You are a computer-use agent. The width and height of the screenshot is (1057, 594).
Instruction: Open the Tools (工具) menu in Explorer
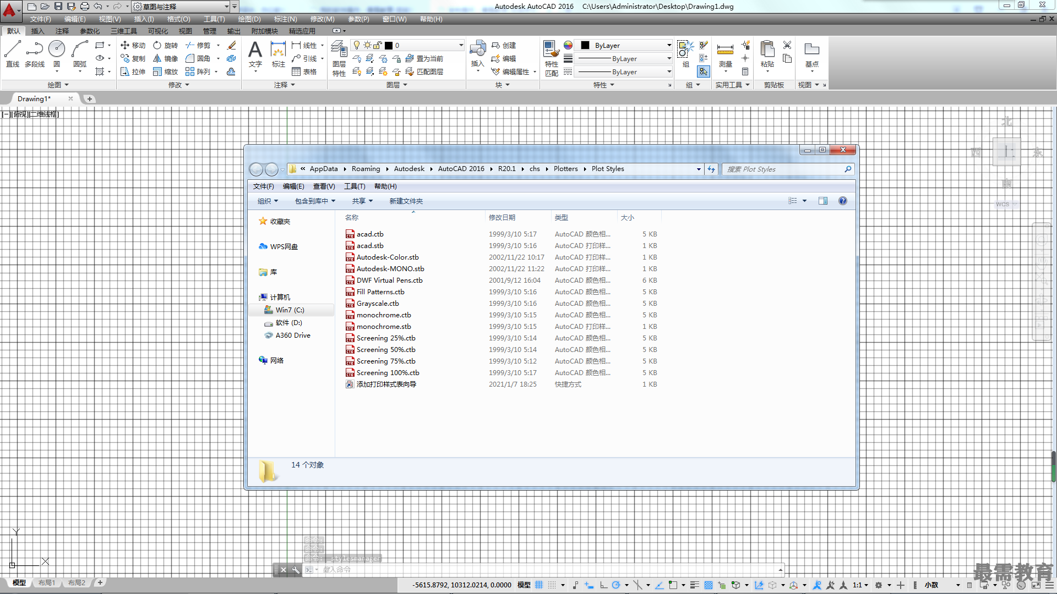point(355,186)
